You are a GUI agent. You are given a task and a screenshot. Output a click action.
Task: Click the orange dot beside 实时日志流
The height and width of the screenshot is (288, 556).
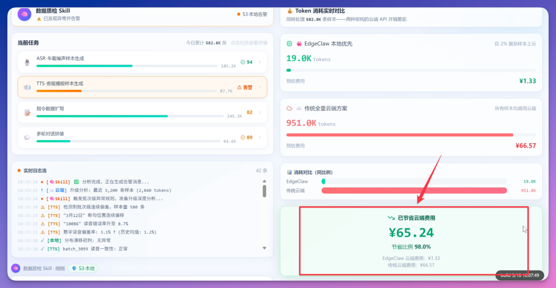pyautogui.click(x=19, y=170)
